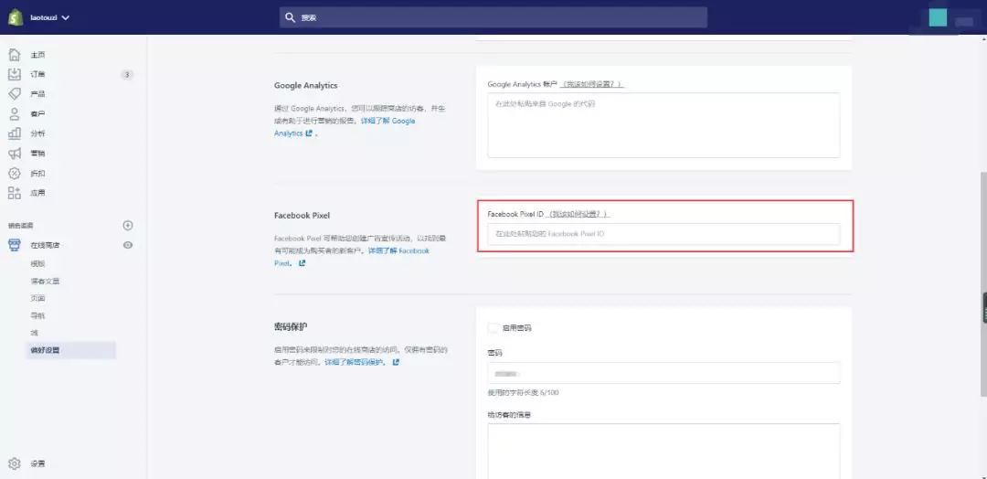987x479 pixels.
Task: Open Themes (模板) submenu item
Action: coord(37,264)
